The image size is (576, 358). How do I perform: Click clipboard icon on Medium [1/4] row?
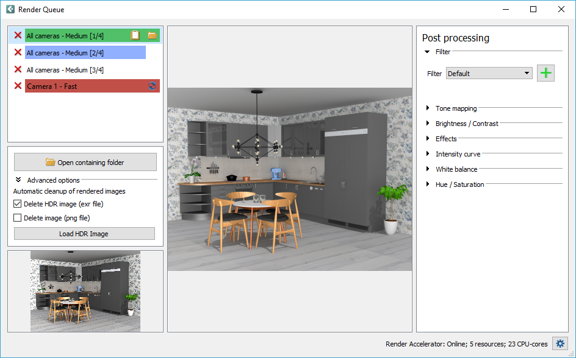pos(135,35)
